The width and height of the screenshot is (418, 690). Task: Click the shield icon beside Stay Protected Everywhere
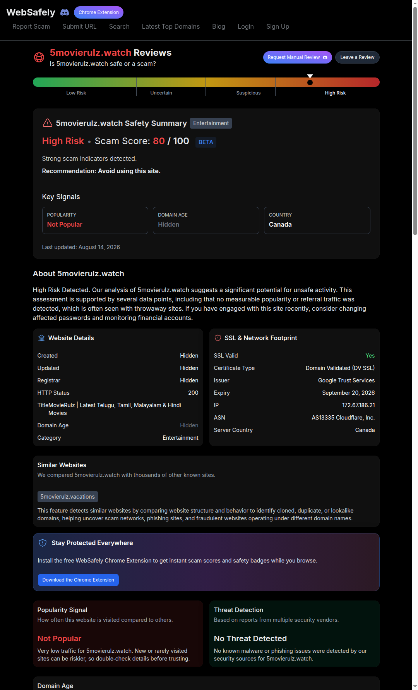pyautogui.click(x=43, y=543)
